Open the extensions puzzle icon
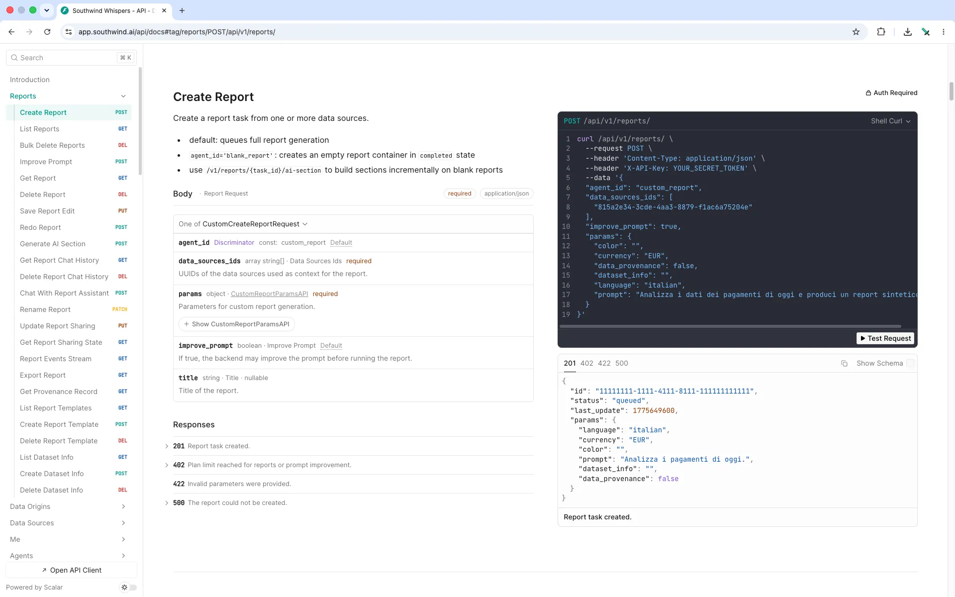 [x=881, y=32]
